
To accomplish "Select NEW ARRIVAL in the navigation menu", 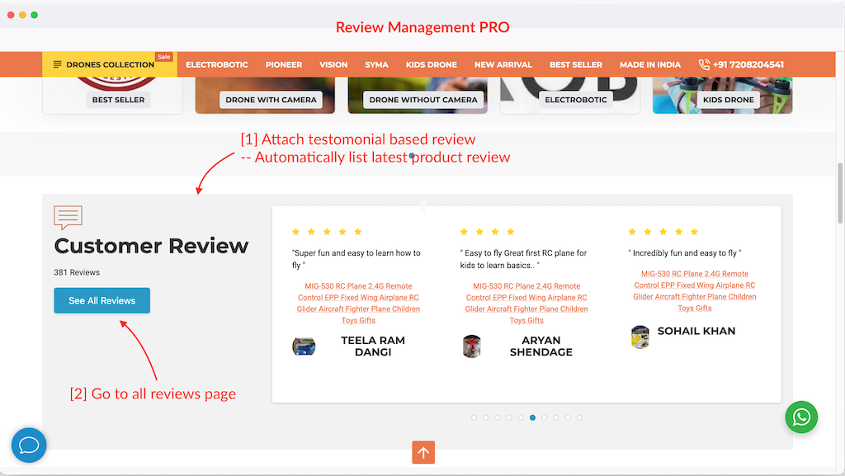I will 503,64.
